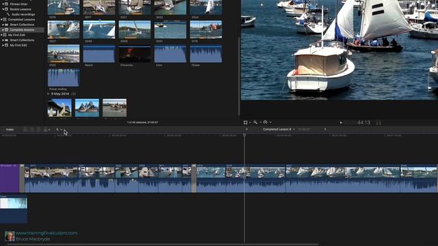Collapse the Completed Lessons library
The height and width of the screenshot is (246, 438).
pos(1,20)
